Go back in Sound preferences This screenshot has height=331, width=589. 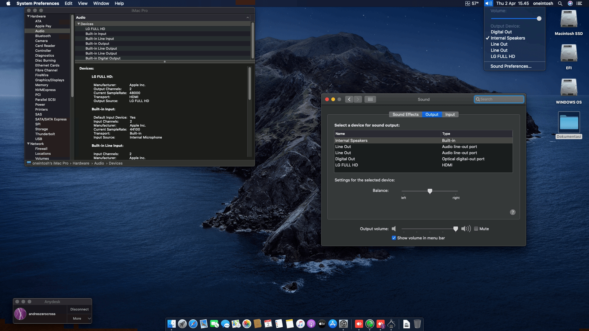coord(349,99)
